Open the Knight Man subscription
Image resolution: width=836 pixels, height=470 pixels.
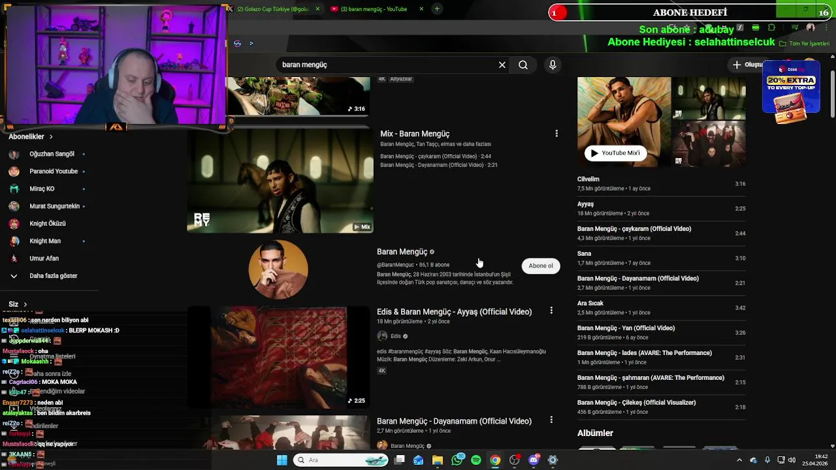(46, 241)
